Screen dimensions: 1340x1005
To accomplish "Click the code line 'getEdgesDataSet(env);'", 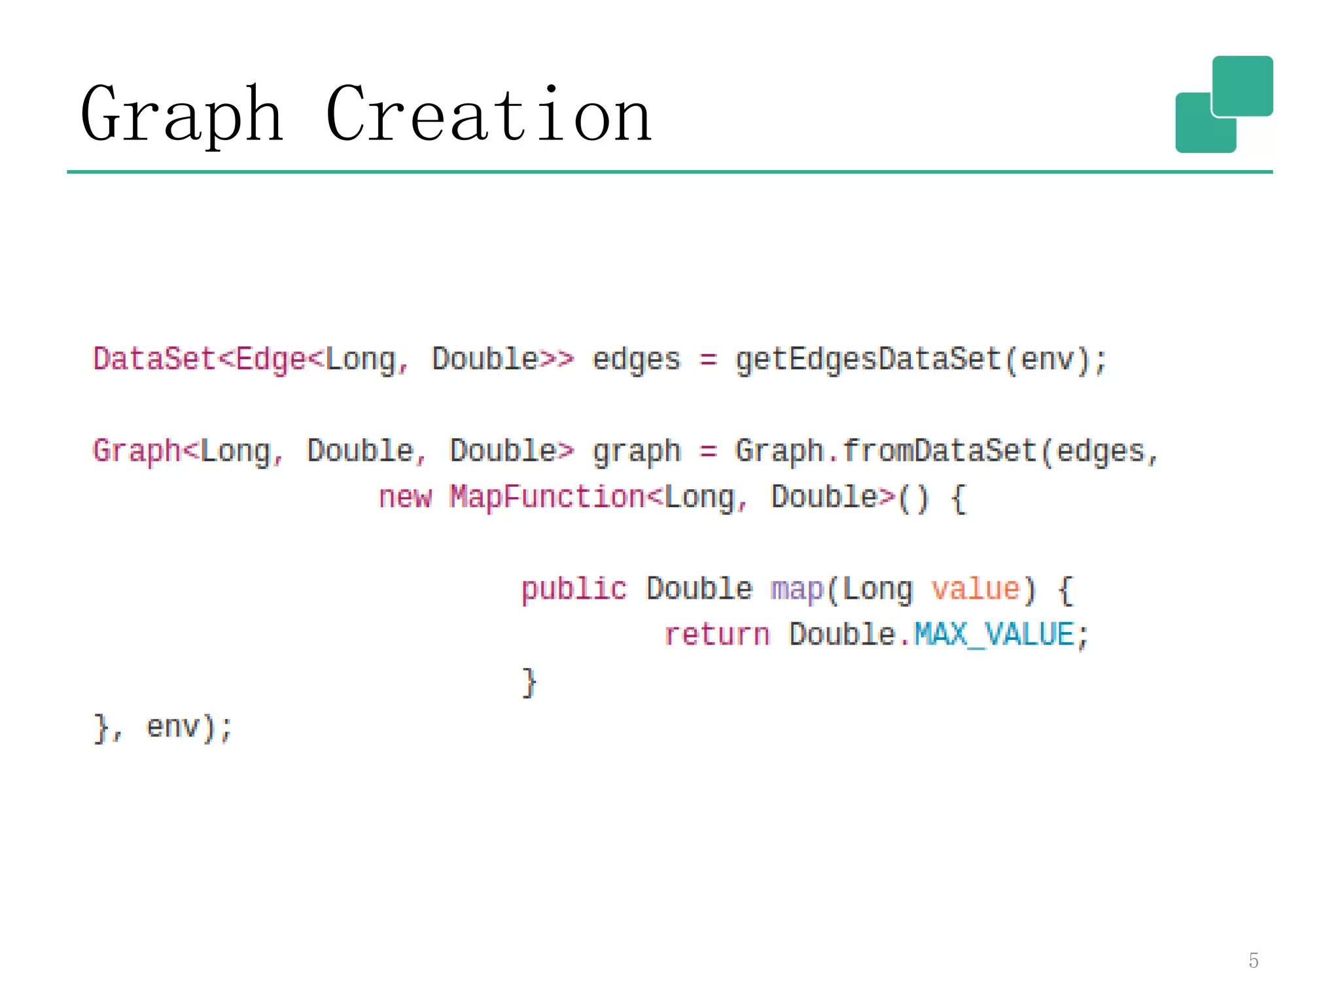I will point(921,360).
